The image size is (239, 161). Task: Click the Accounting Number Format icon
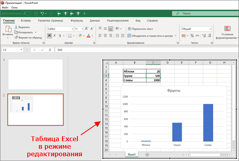(184, 36)
